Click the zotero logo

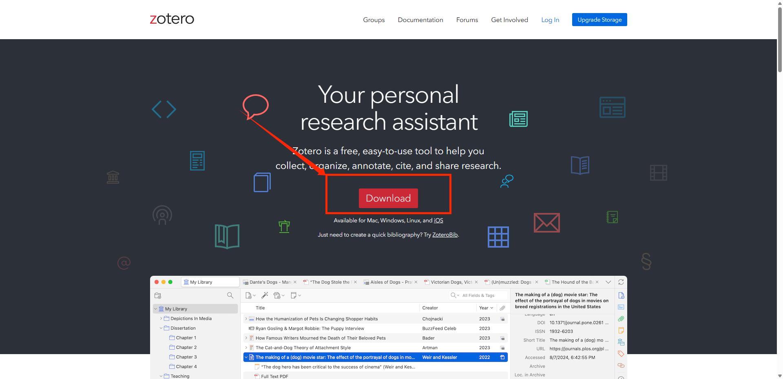[172, 19]
